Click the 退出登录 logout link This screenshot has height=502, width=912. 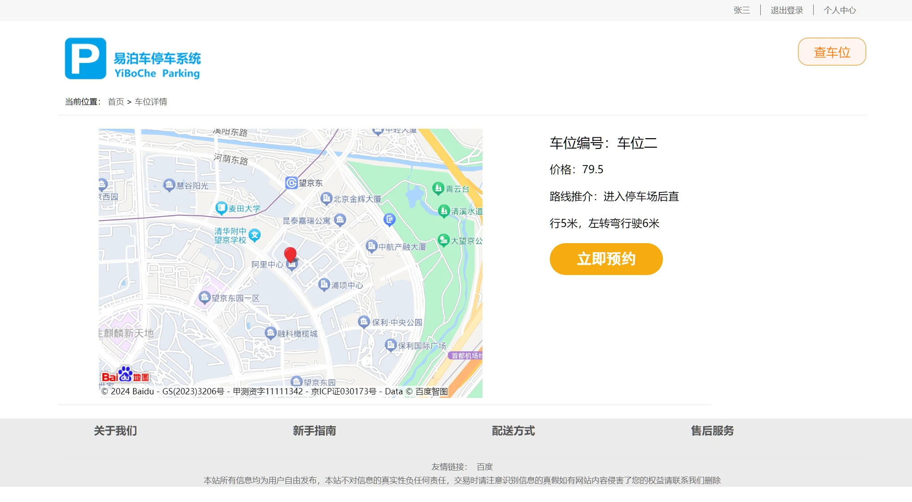point(787,10)
